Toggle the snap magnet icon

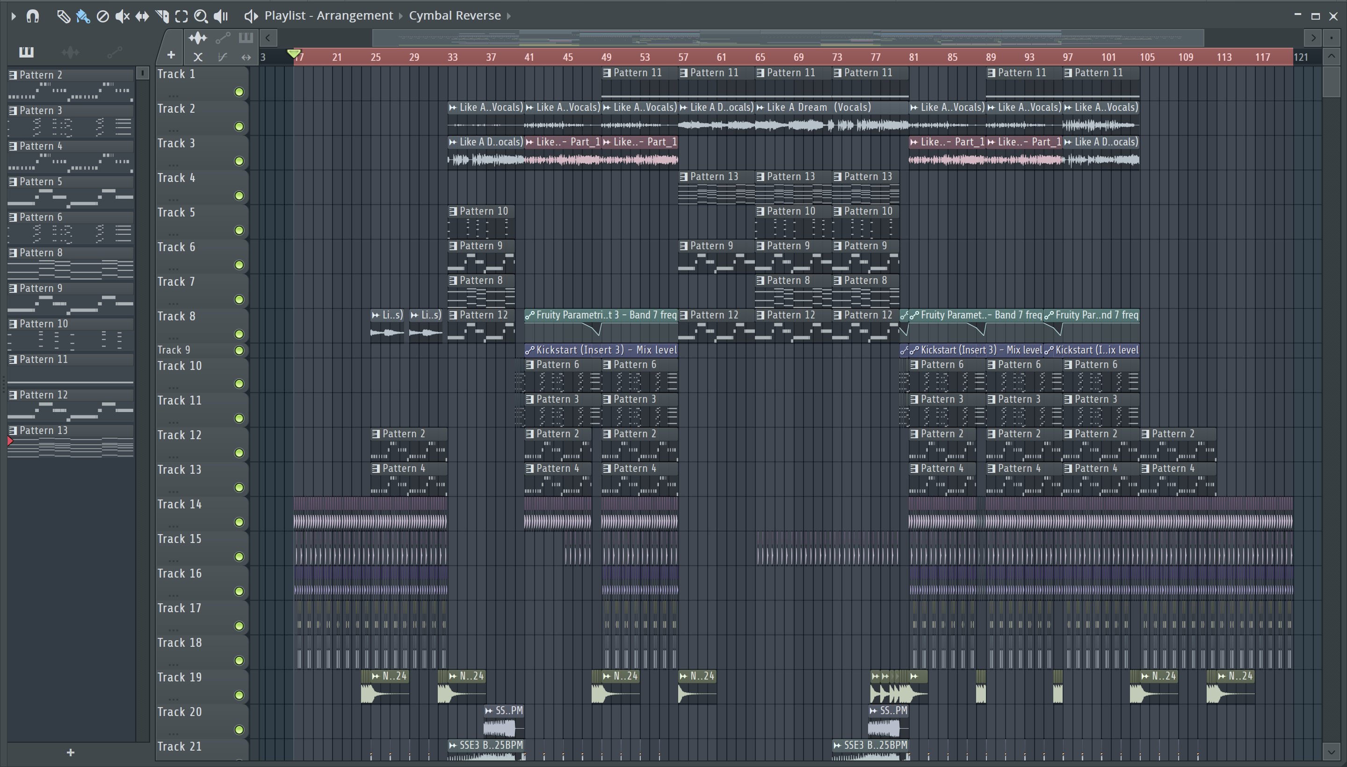pyautogui.click(x=33, y=16)
